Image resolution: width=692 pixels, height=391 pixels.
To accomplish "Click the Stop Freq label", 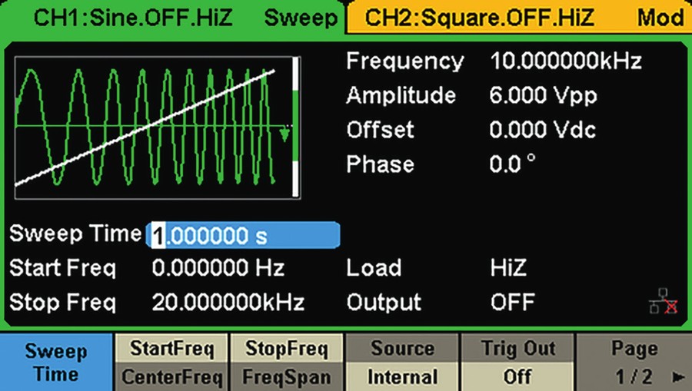I will click(x=63, y=303).
